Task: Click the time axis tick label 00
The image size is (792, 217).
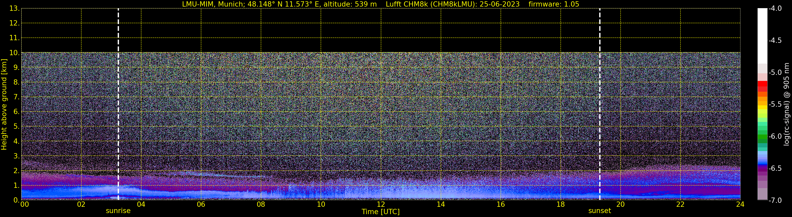Action: [25, 204]
